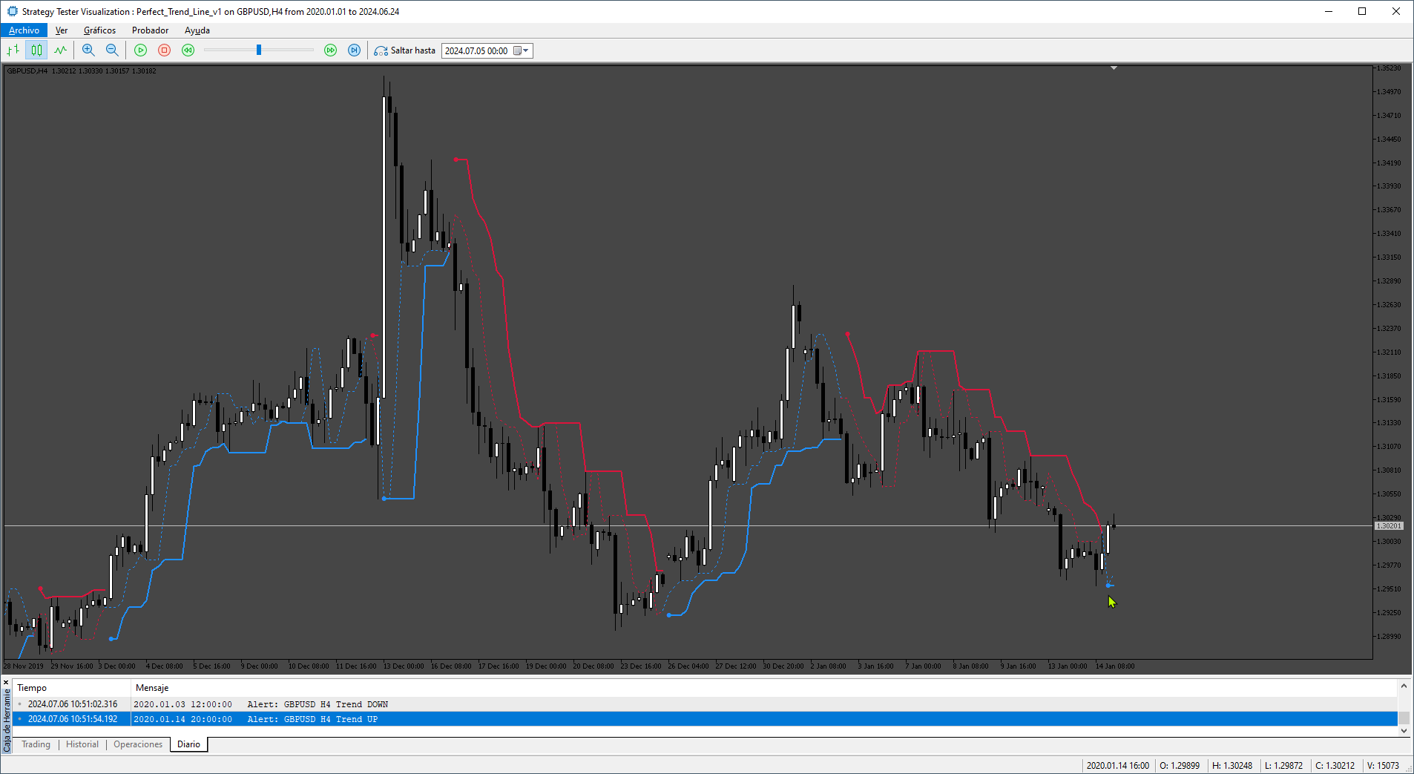Click the status bar volume V: 15073
The width and height of the screenshot is (1414, 774).
click(x=1383, y=766)
